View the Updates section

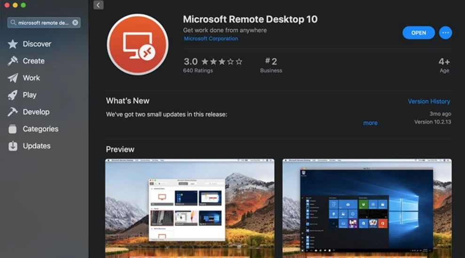tap(37, 146)
